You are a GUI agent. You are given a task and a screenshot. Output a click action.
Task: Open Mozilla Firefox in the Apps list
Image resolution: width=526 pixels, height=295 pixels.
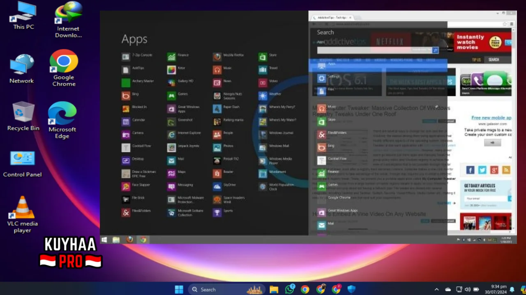coord(228,56)
